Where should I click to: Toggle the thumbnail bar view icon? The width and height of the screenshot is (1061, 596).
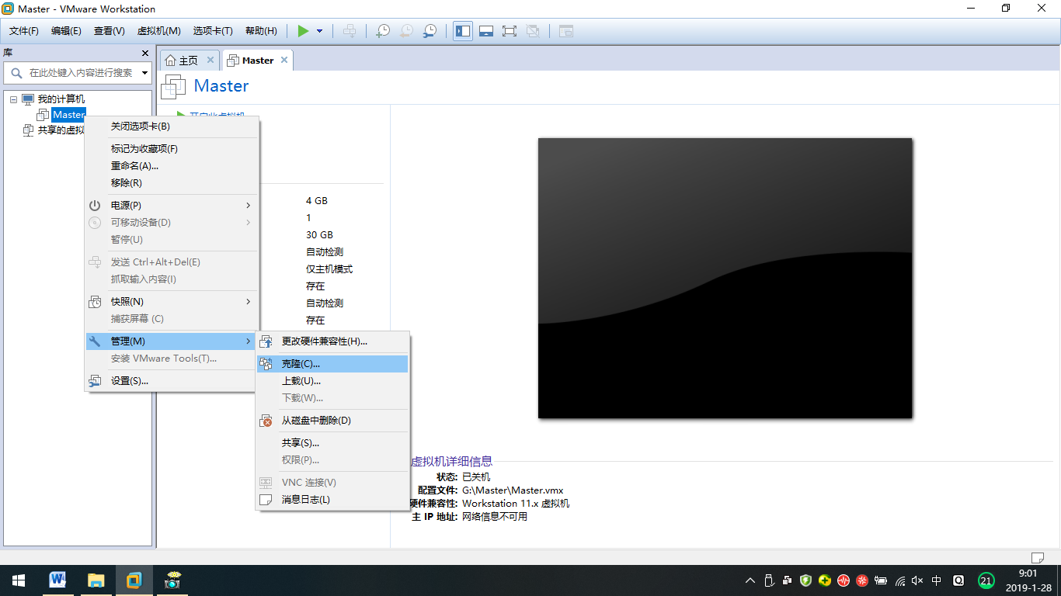click(486, 31)
